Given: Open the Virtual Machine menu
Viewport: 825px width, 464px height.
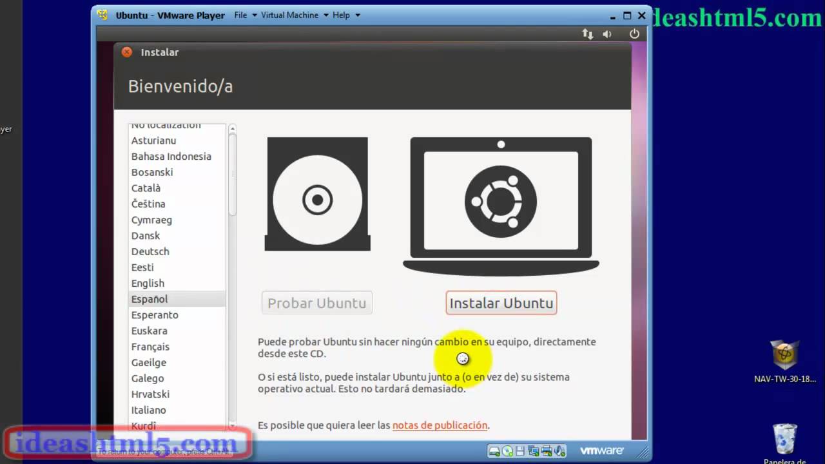Looking at the screenshot, I should point(289,15).
